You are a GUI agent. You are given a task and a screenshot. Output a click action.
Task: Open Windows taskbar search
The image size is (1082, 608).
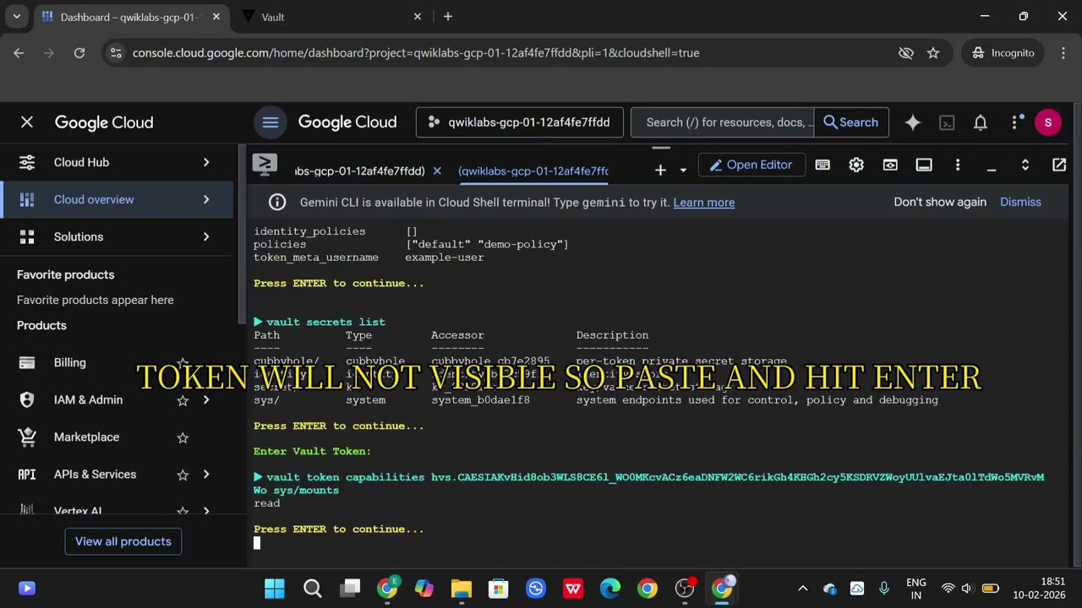coord(313,589)
